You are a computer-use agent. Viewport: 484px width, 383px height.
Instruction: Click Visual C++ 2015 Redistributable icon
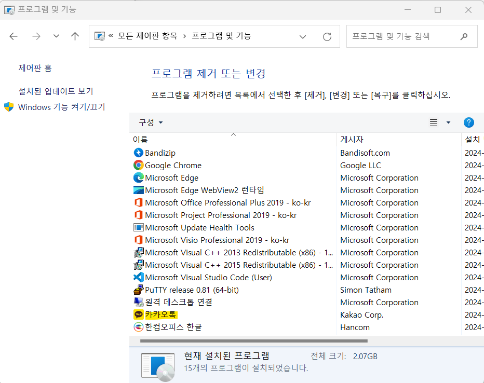[138, 265]
